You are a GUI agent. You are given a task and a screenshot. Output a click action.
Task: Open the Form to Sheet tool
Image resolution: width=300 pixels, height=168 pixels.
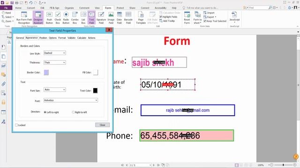click(197, 18)
